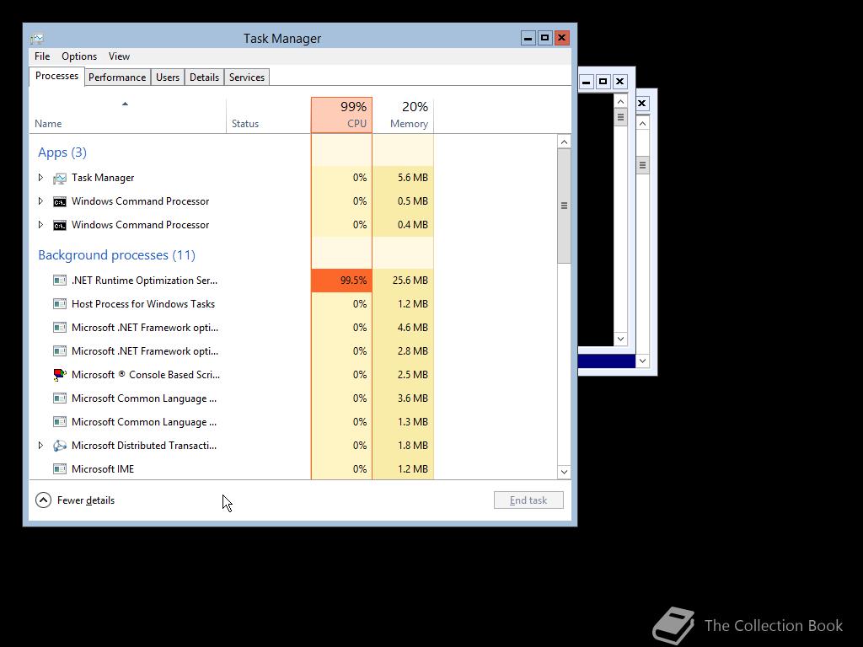Open the View menu

119,56
